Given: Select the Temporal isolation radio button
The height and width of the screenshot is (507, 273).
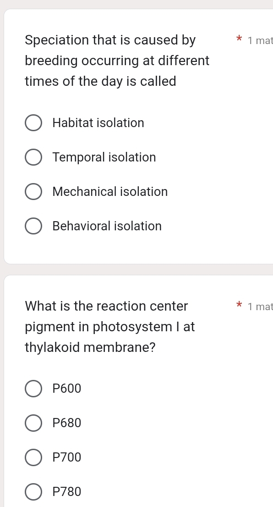Looking at the screenshot, I should [x=33, y=157].
